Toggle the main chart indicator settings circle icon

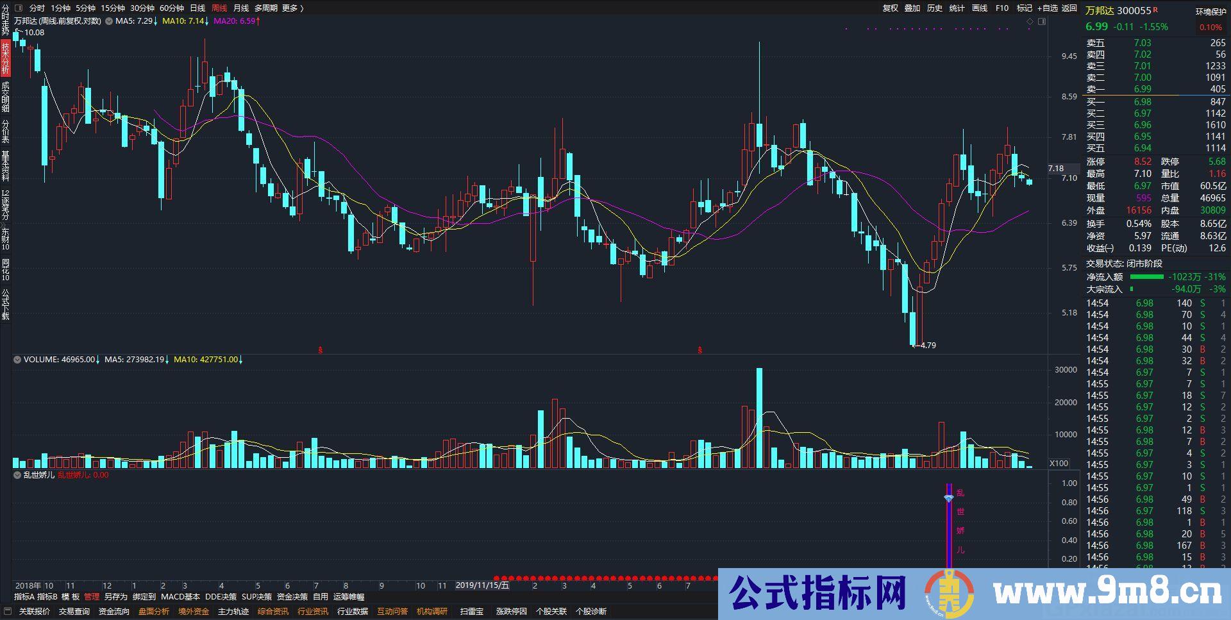point(109,21)
